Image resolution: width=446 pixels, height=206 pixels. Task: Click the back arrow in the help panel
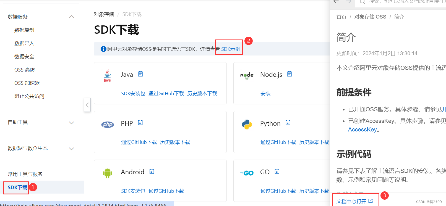pos(336,2)
